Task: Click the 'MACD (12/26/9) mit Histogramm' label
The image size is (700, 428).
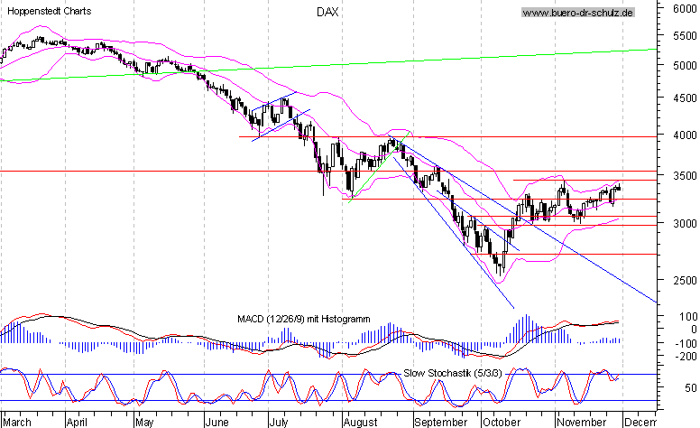Action: tap(304, 319)
